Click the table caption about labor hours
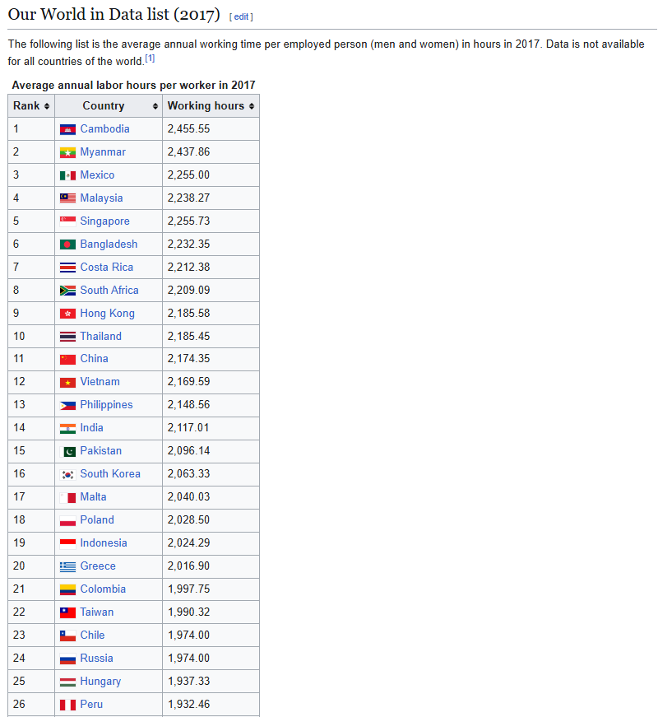 133,86
